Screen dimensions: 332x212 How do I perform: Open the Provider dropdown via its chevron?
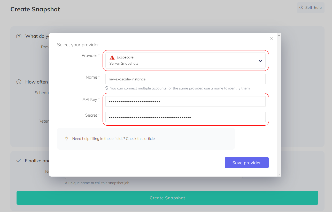260,60
